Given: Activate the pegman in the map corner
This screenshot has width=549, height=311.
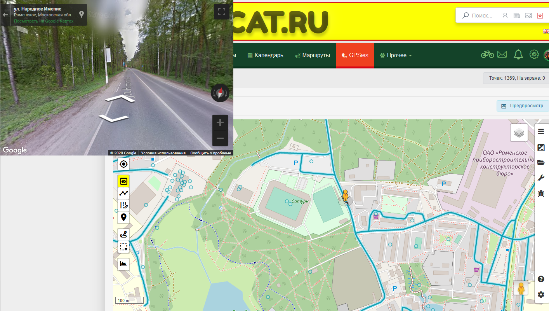Looking at the screenshot, I should coord(520,288).
